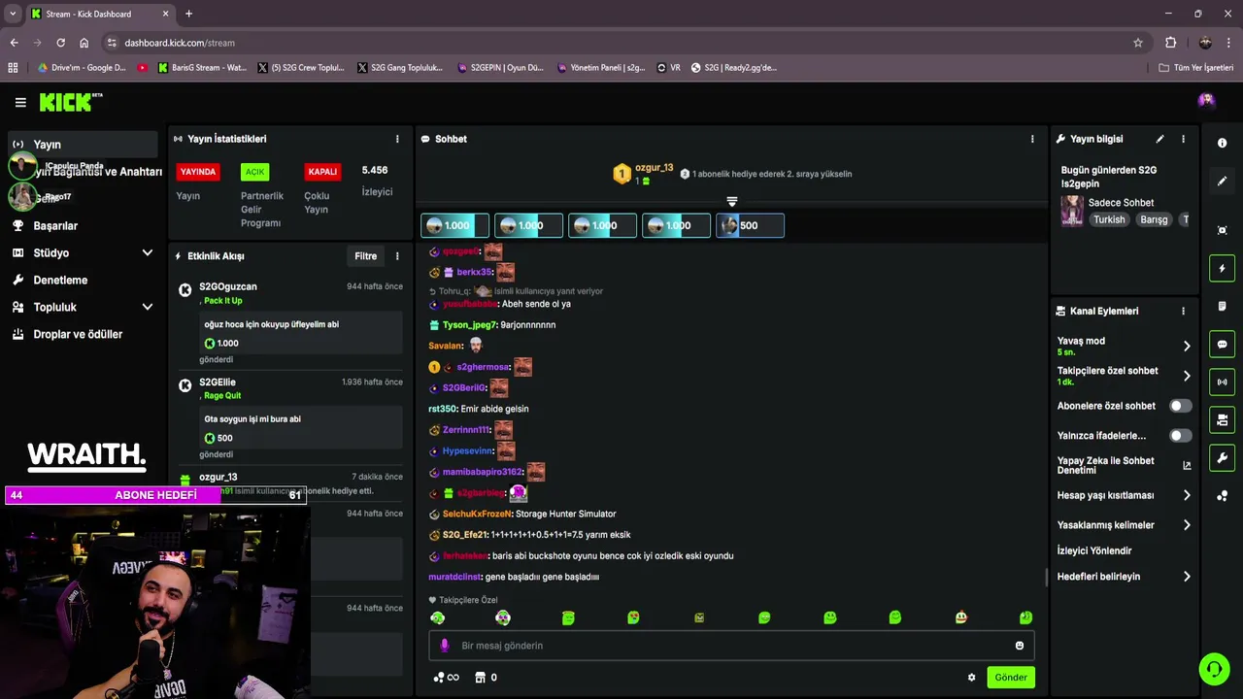
Task: Click the Turkish tag
Action: (x=1109, y=219)
